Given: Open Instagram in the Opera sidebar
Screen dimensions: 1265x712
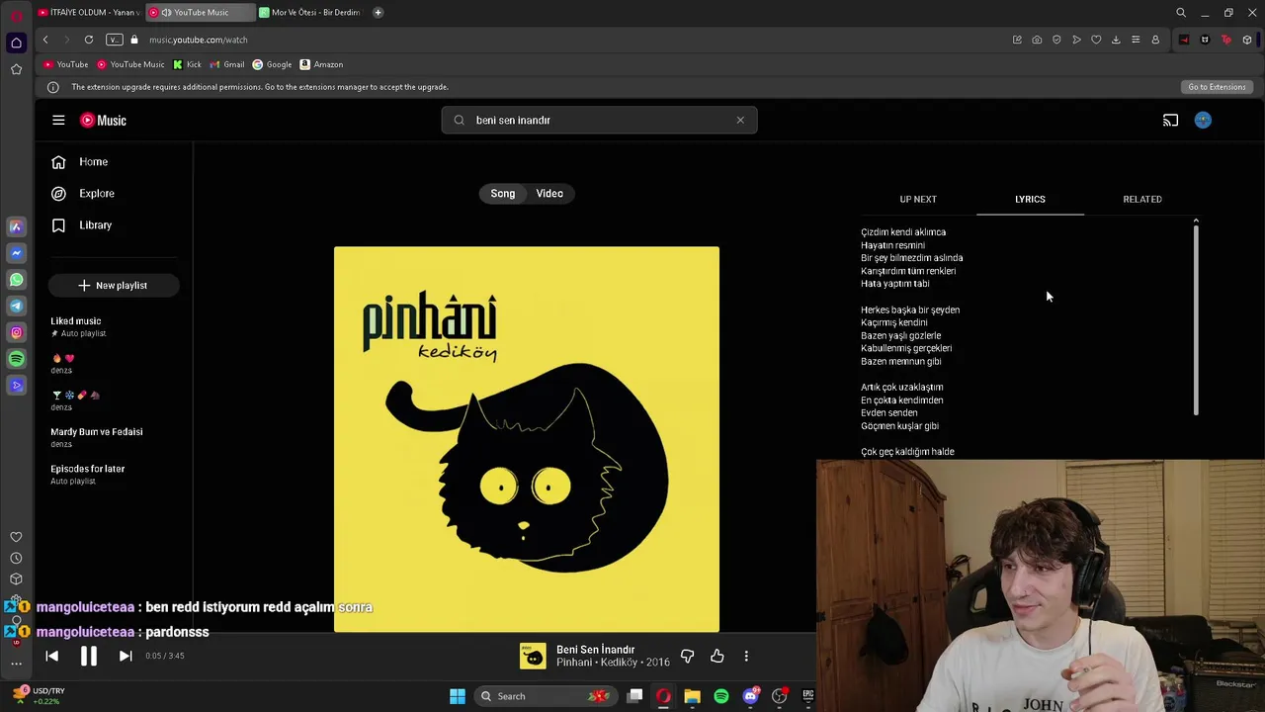Looking at the screenshot, I should [x=16, y=332].
